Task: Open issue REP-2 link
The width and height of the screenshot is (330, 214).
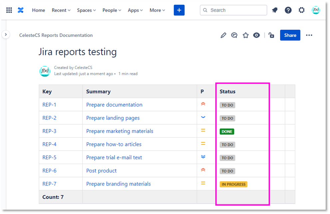Action: click(50, 118)
